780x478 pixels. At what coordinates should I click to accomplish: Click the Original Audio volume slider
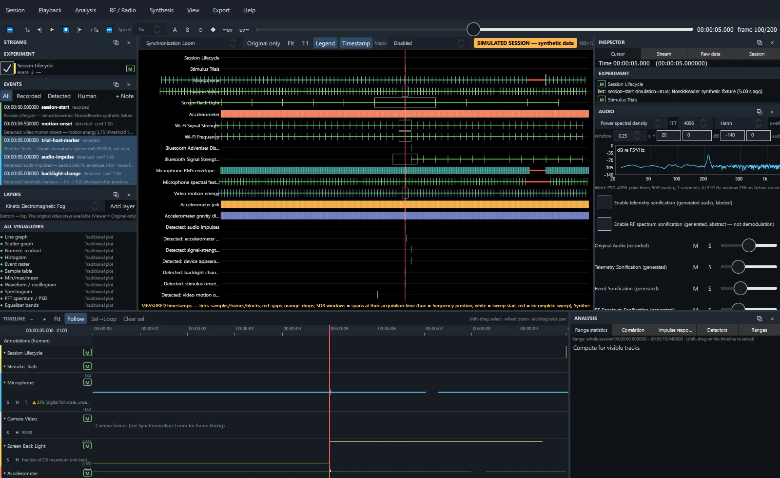(x=749, y=245)
